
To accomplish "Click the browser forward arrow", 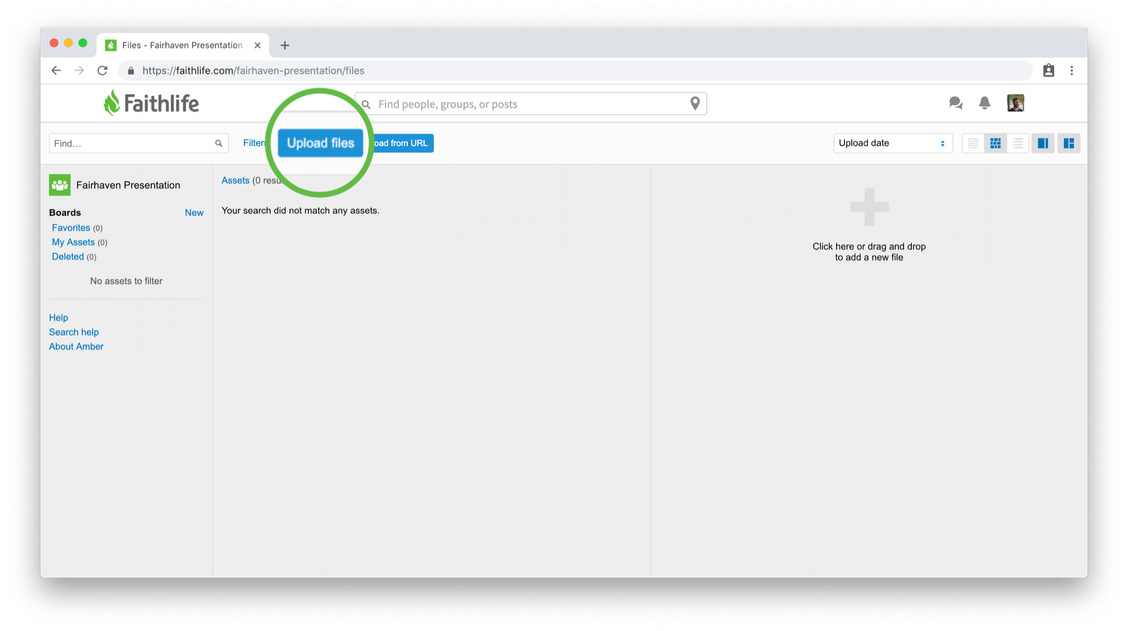I will pos(79,71).
